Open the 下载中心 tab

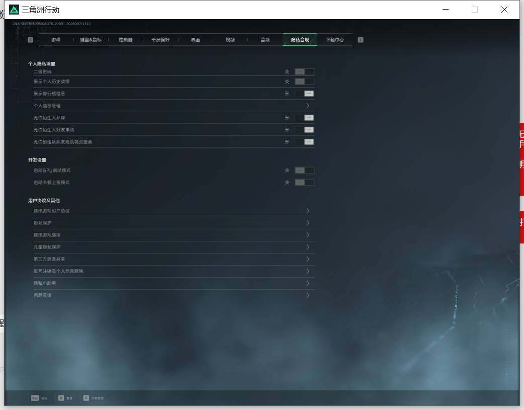335,40
